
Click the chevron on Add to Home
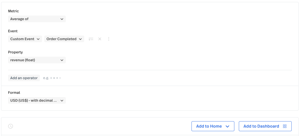click(227, 127)
